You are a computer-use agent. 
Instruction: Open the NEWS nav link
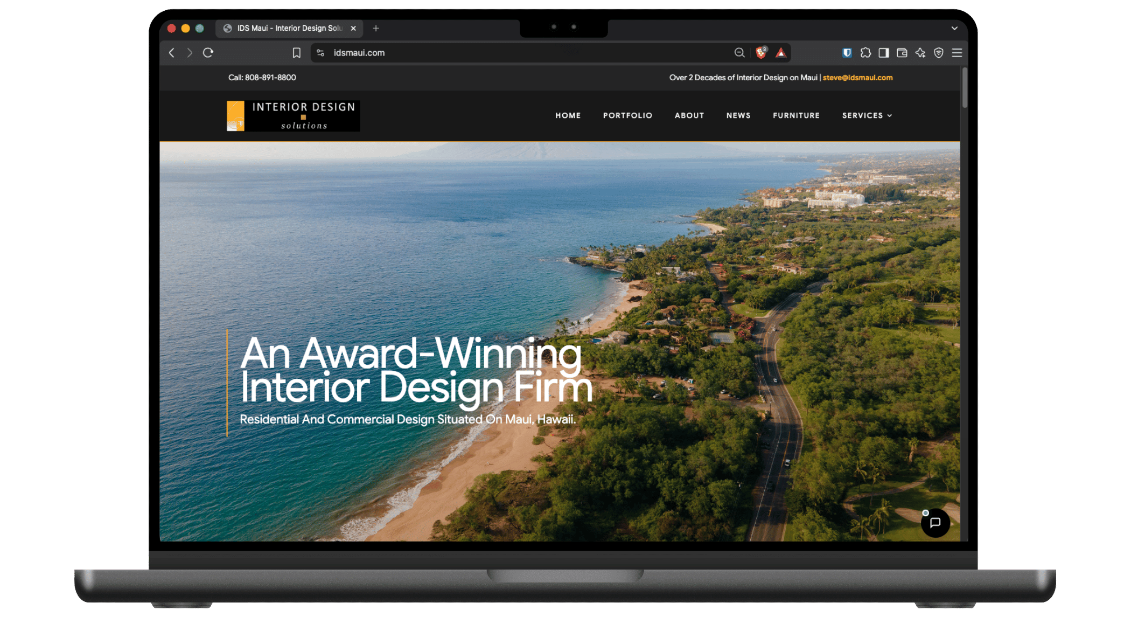[x=738, y=115]
